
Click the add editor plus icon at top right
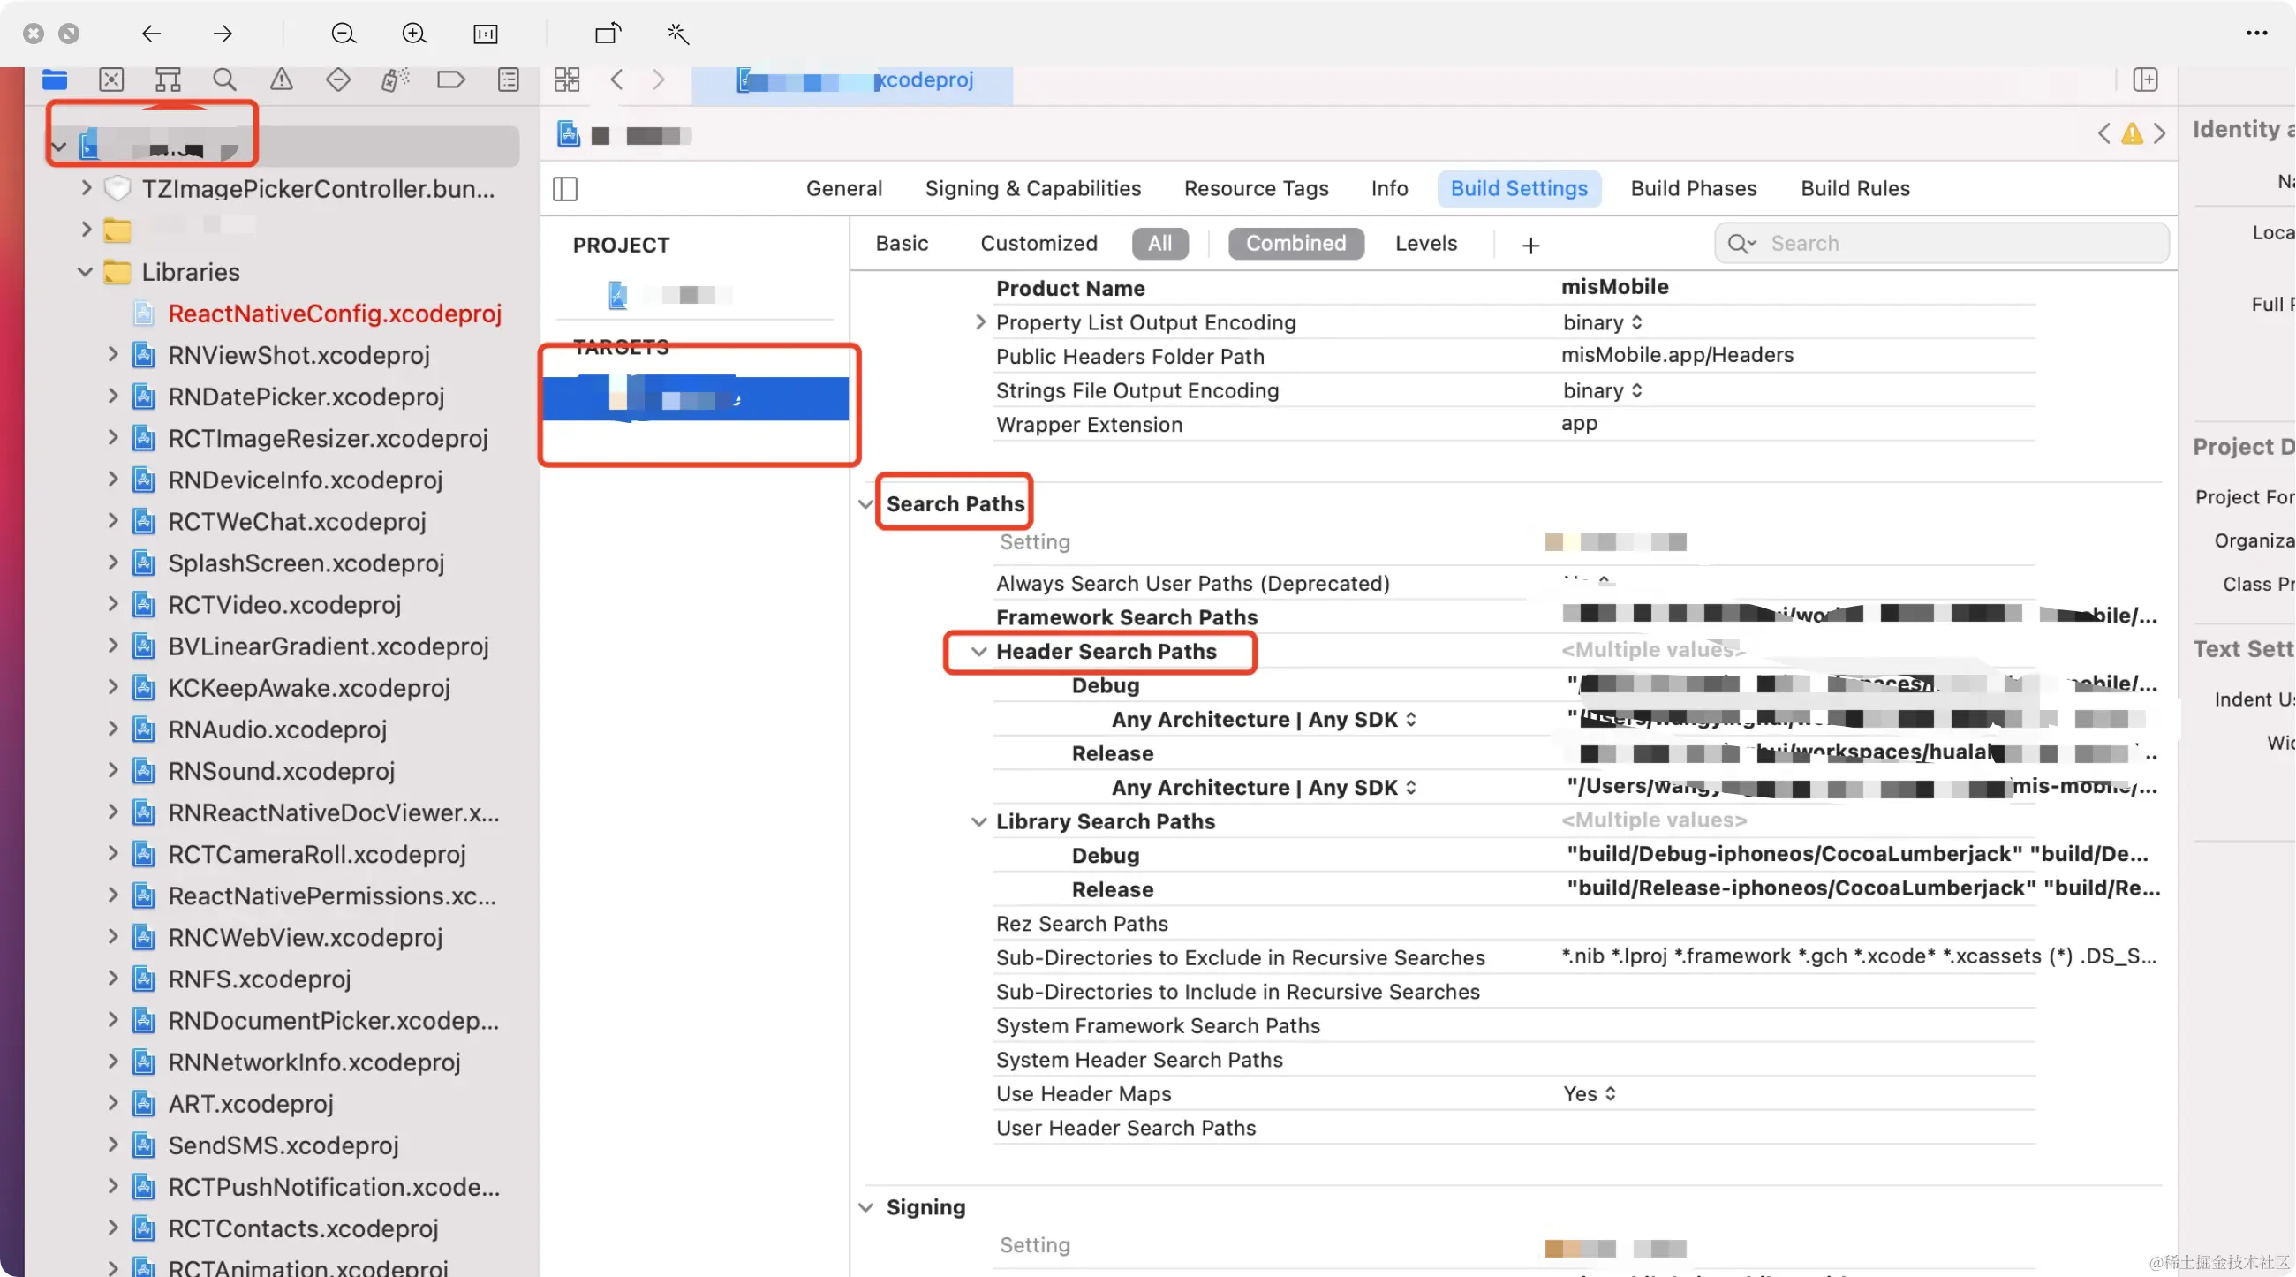click(2147, 80)
